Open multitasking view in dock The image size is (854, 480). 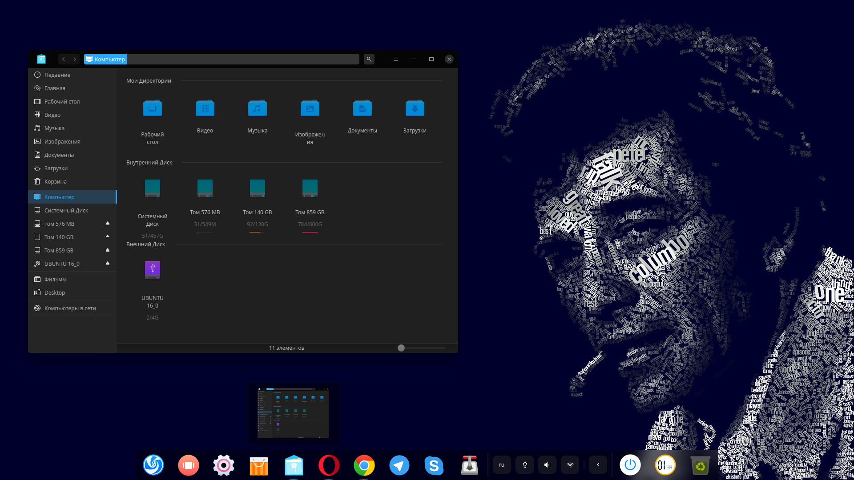[189, 465]
